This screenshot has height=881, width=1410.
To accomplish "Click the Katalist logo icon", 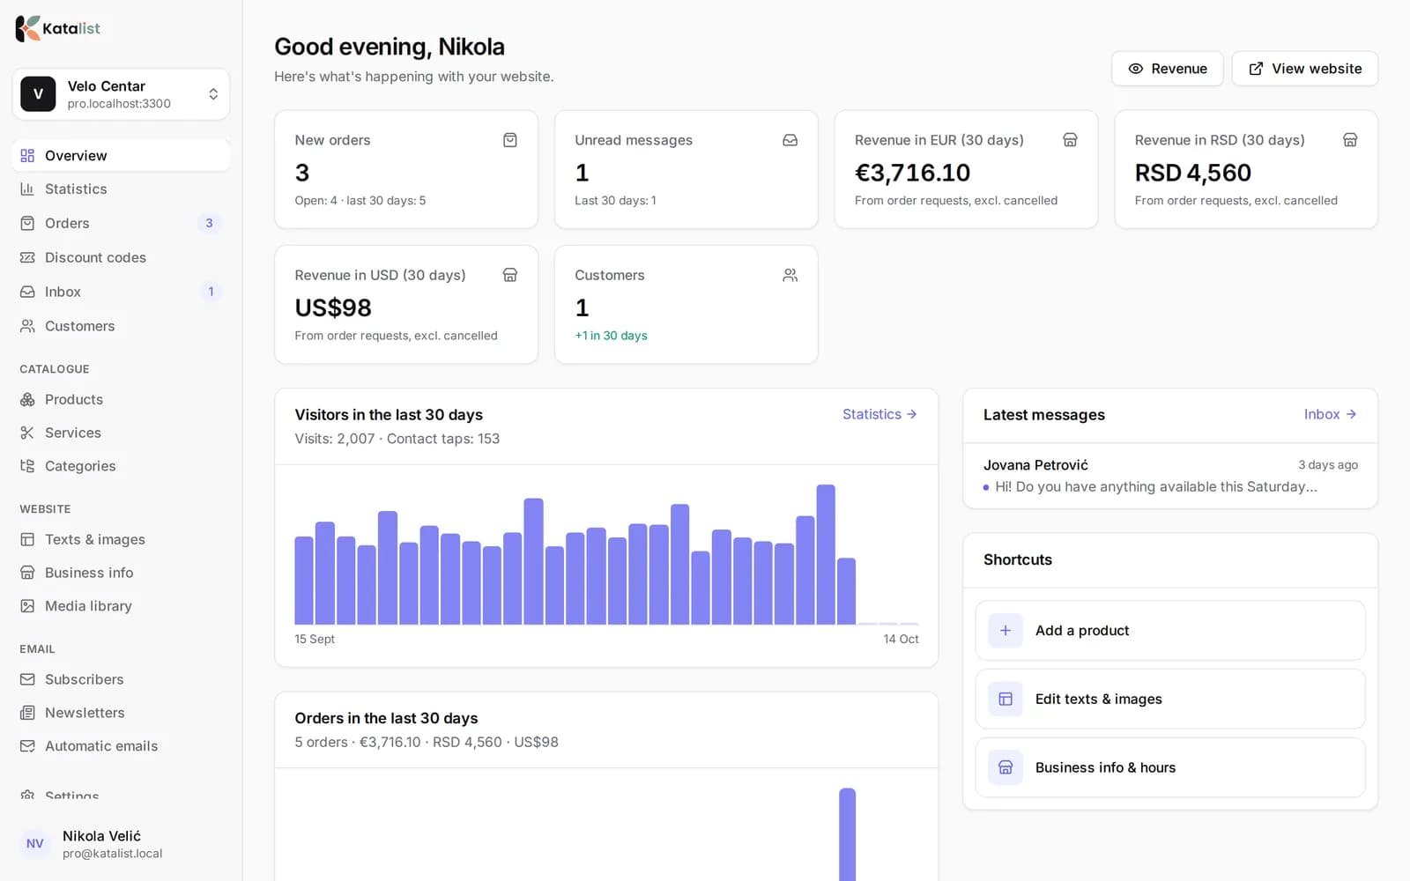I will click(x=27, y=28).
